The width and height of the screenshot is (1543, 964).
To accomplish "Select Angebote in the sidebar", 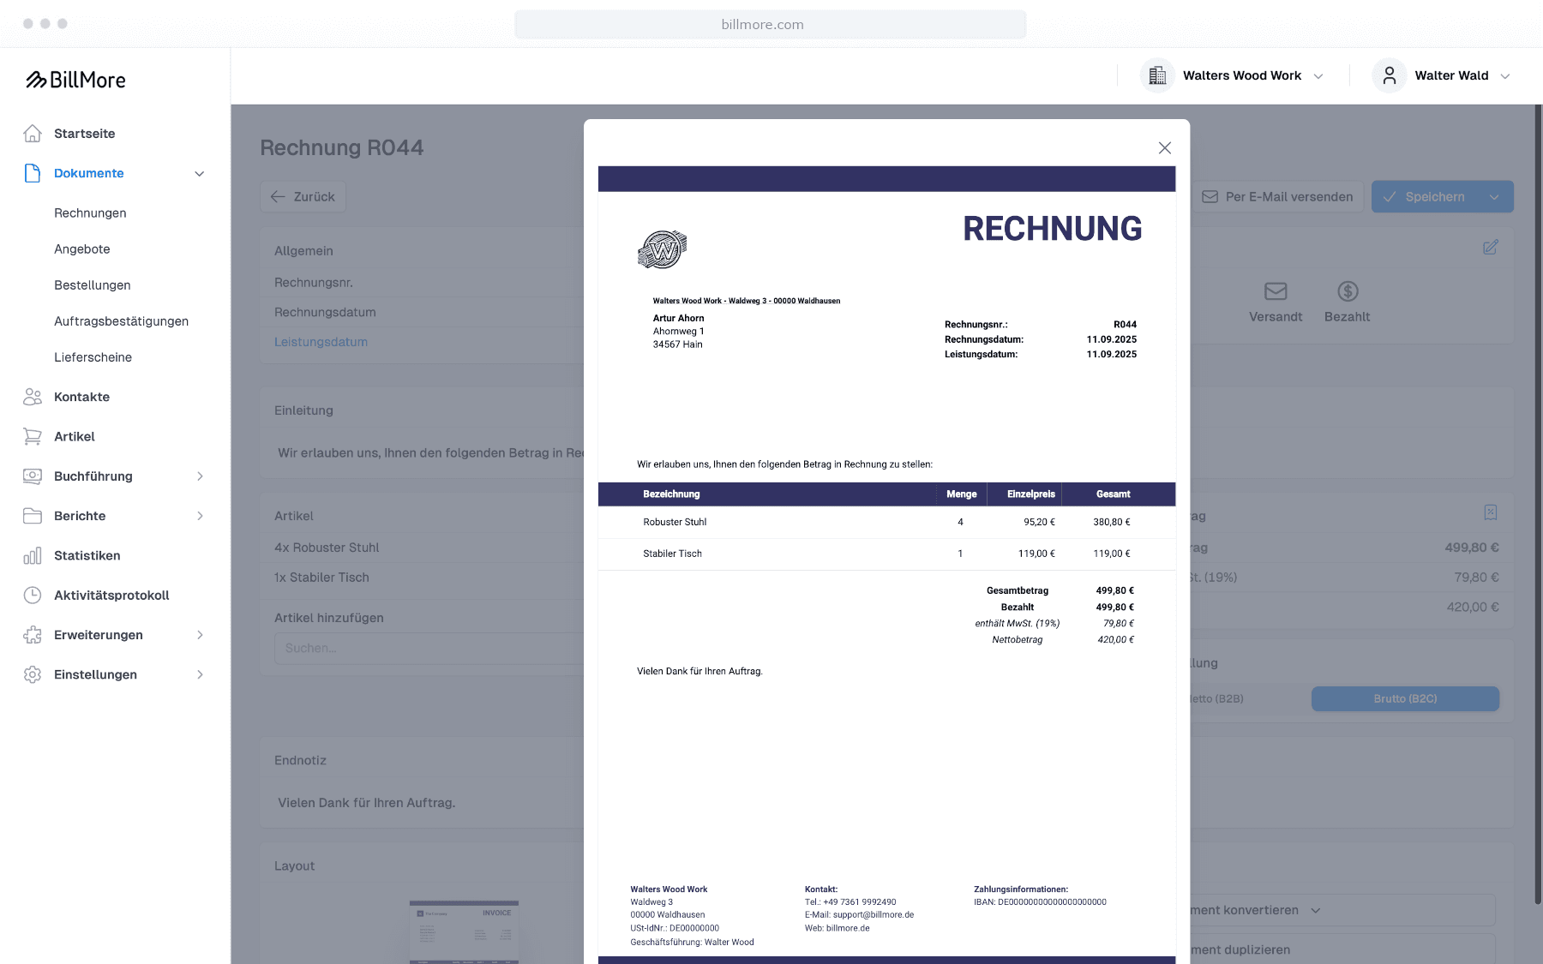I will click(x=81, y=248).
